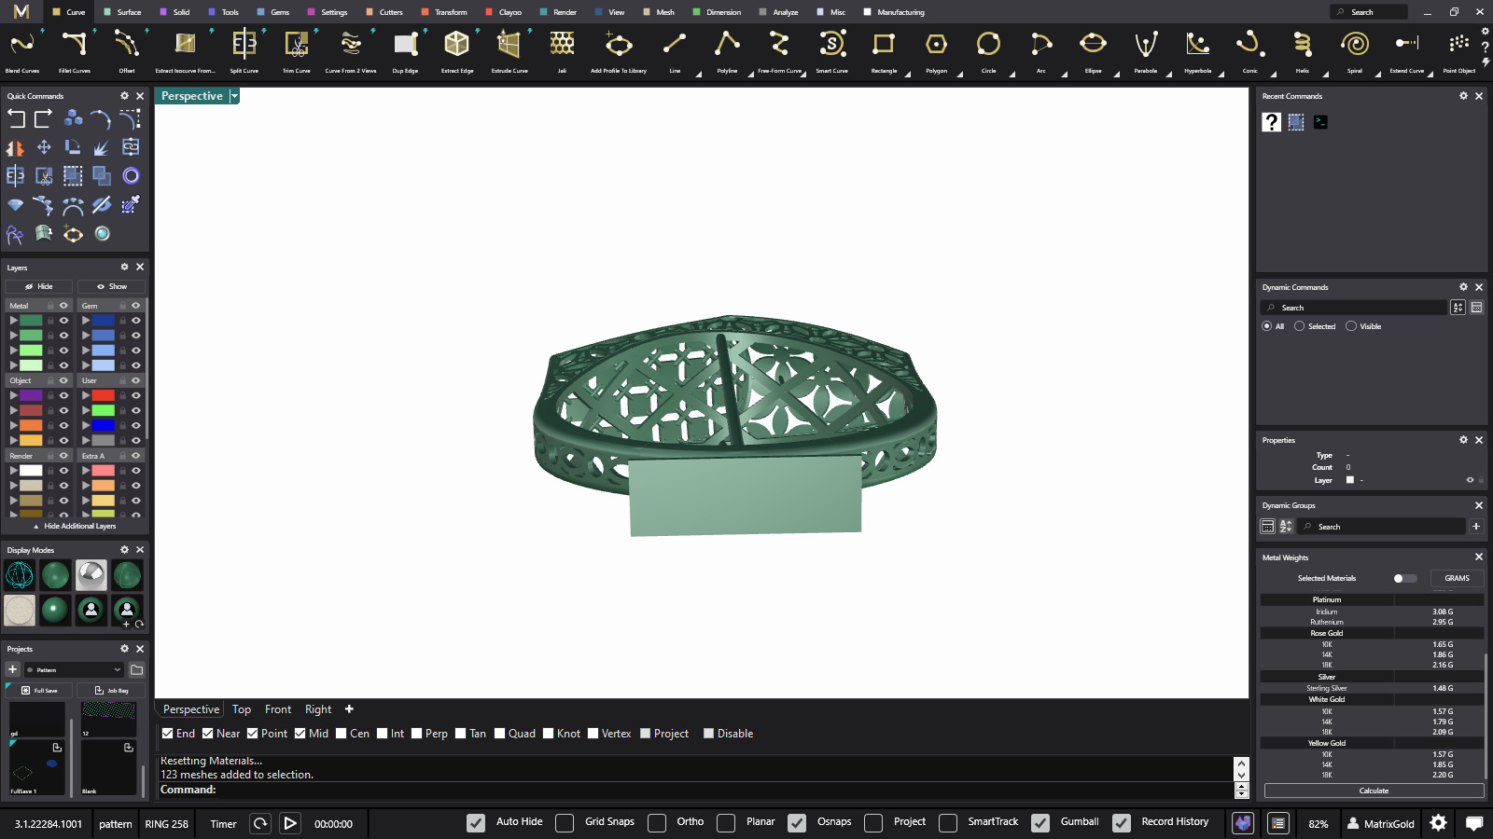Toggle the Gumball checkbox
This screenshot has width=1493, height=839.
point(1040,822)
